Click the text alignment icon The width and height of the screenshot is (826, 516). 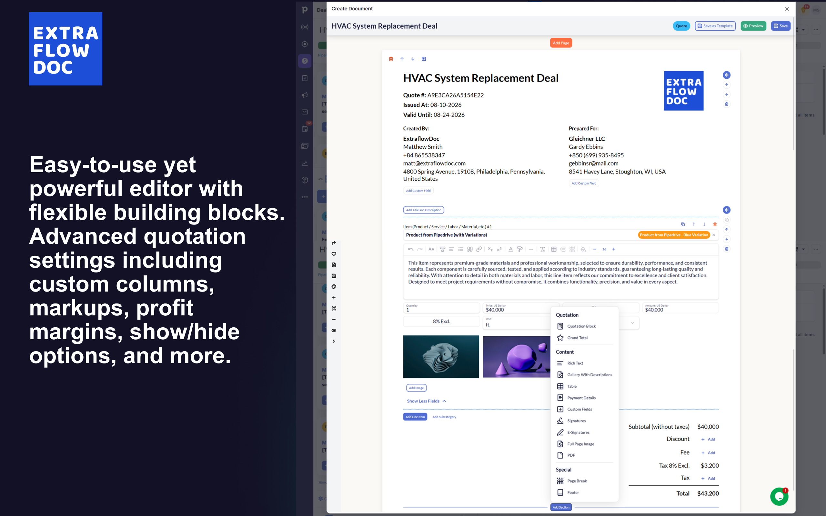click(451, 249)
